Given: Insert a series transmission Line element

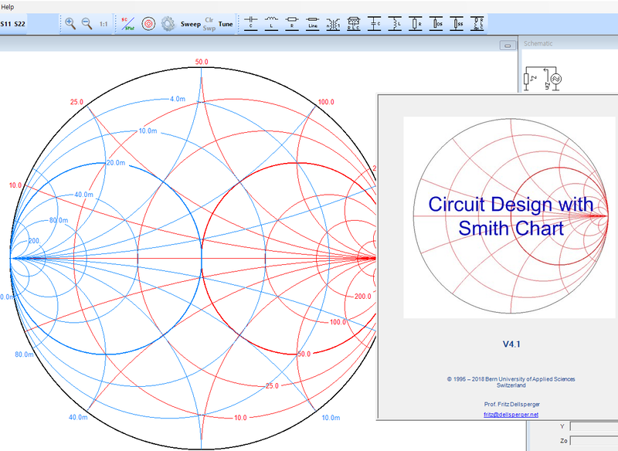Looking at the screenshot, I should click(313, 24).
